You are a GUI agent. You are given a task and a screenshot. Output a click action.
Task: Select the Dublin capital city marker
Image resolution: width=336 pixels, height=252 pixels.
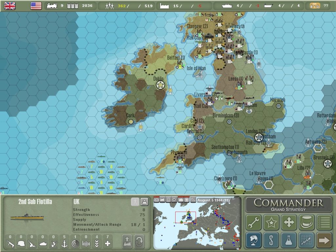tap(160, 85)
